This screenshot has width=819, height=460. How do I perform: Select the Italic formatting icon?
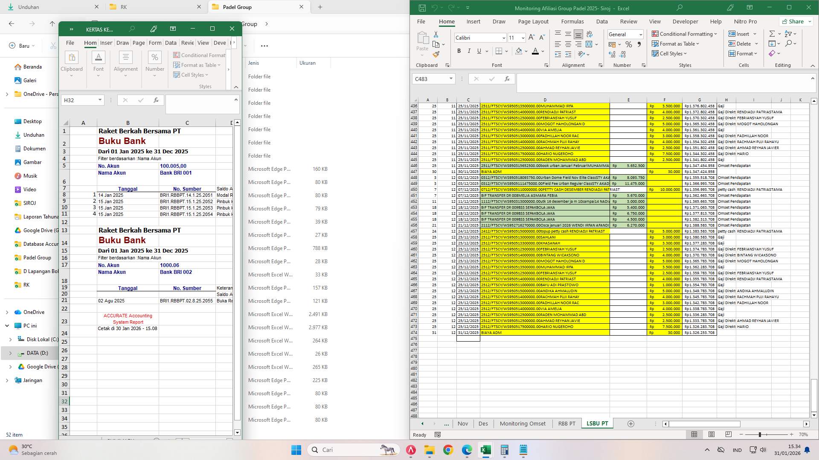click(469, 51)
